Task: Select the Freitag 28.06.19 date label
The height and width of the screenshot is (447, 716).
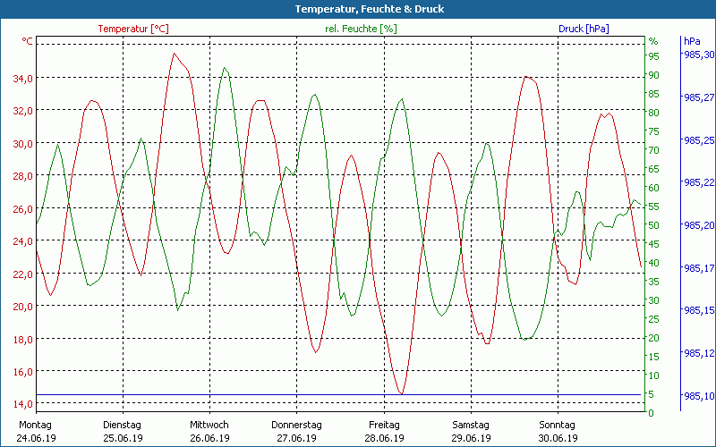Action: click(x=384, y=431)
